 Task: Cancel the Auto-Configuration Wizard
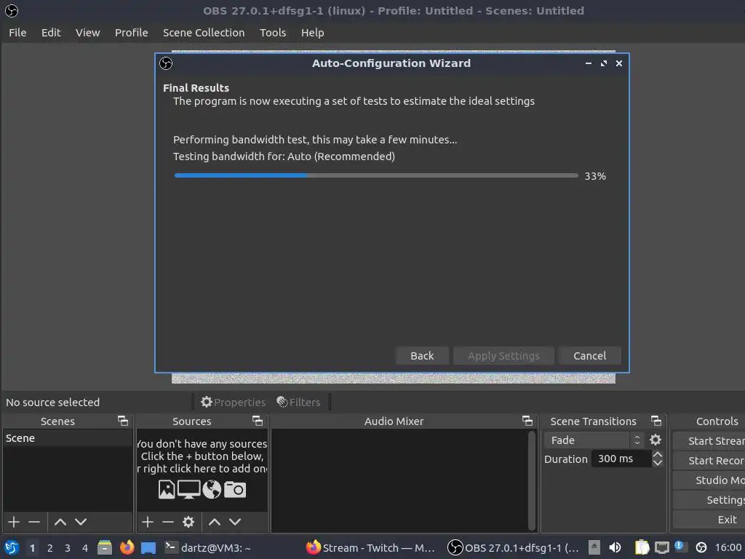click(589, 355)
